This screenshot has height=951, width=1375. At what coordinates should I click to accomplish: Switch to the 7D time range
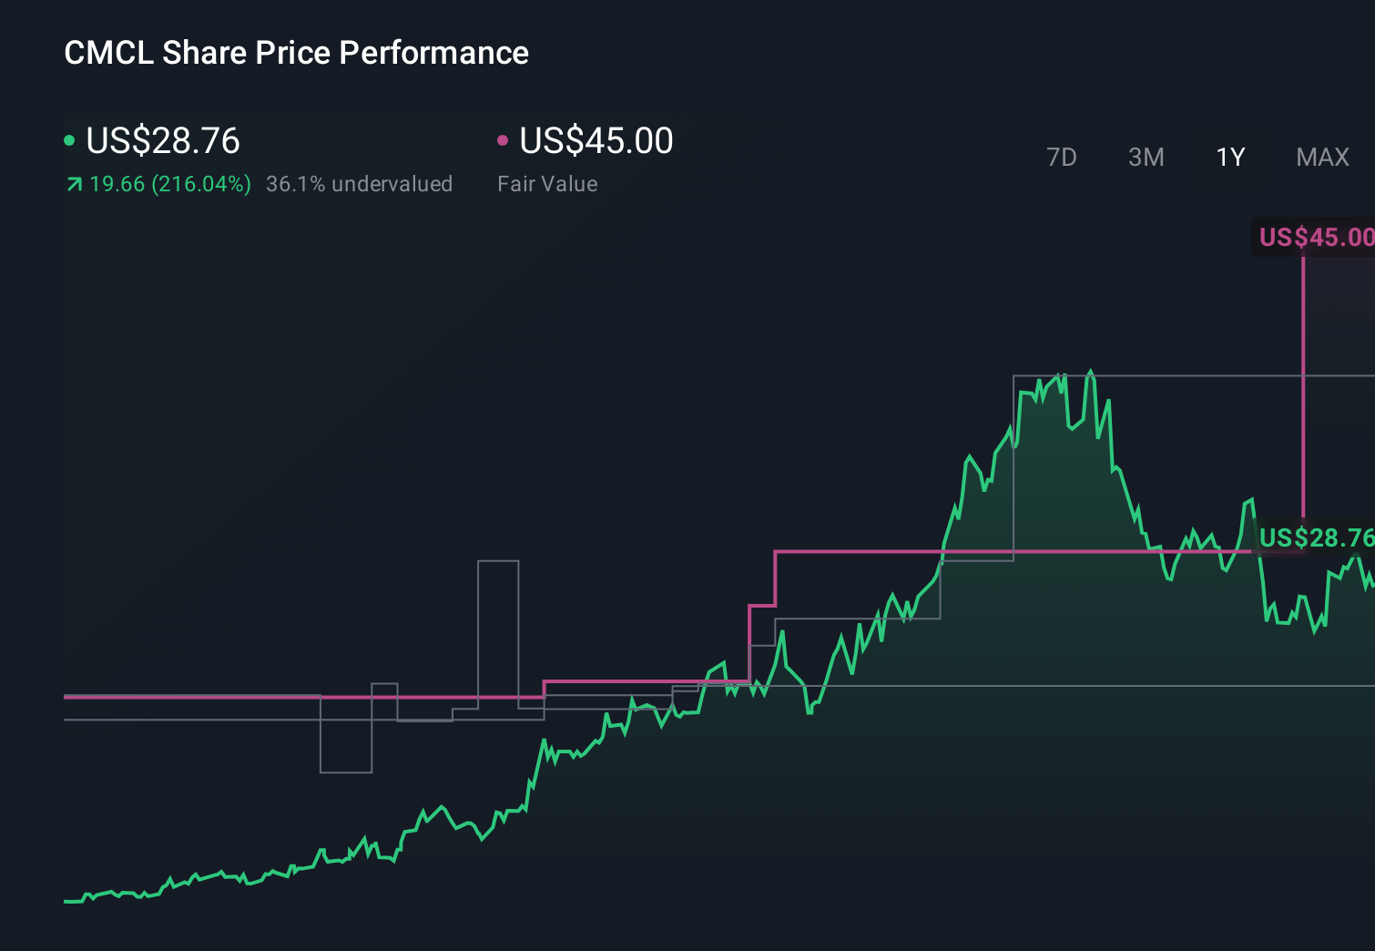(x=1062, y=157)
